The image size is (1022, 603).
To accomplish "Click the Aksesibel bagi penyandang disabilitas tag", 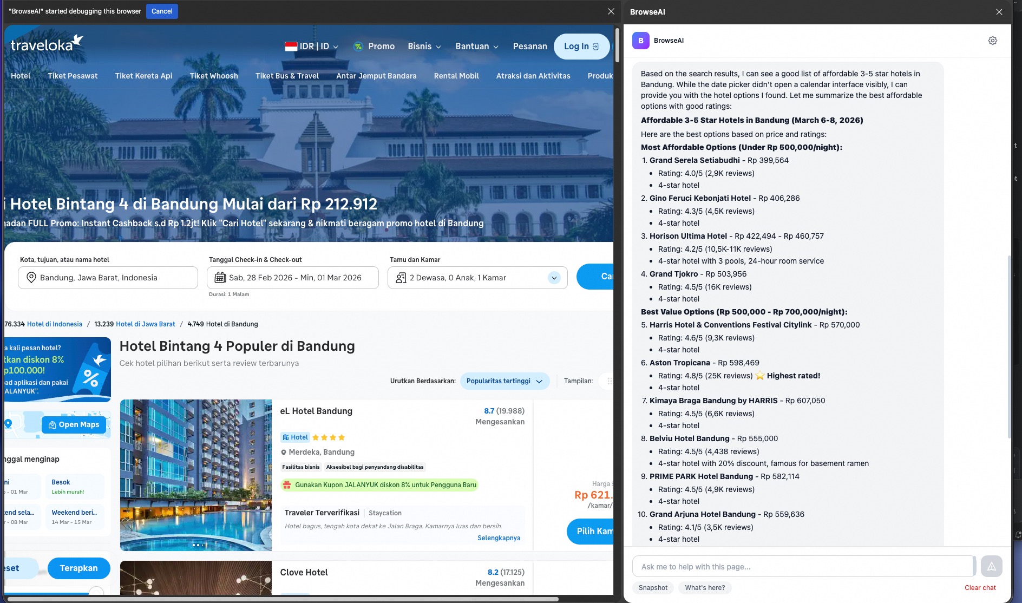I will click(375, 467).
